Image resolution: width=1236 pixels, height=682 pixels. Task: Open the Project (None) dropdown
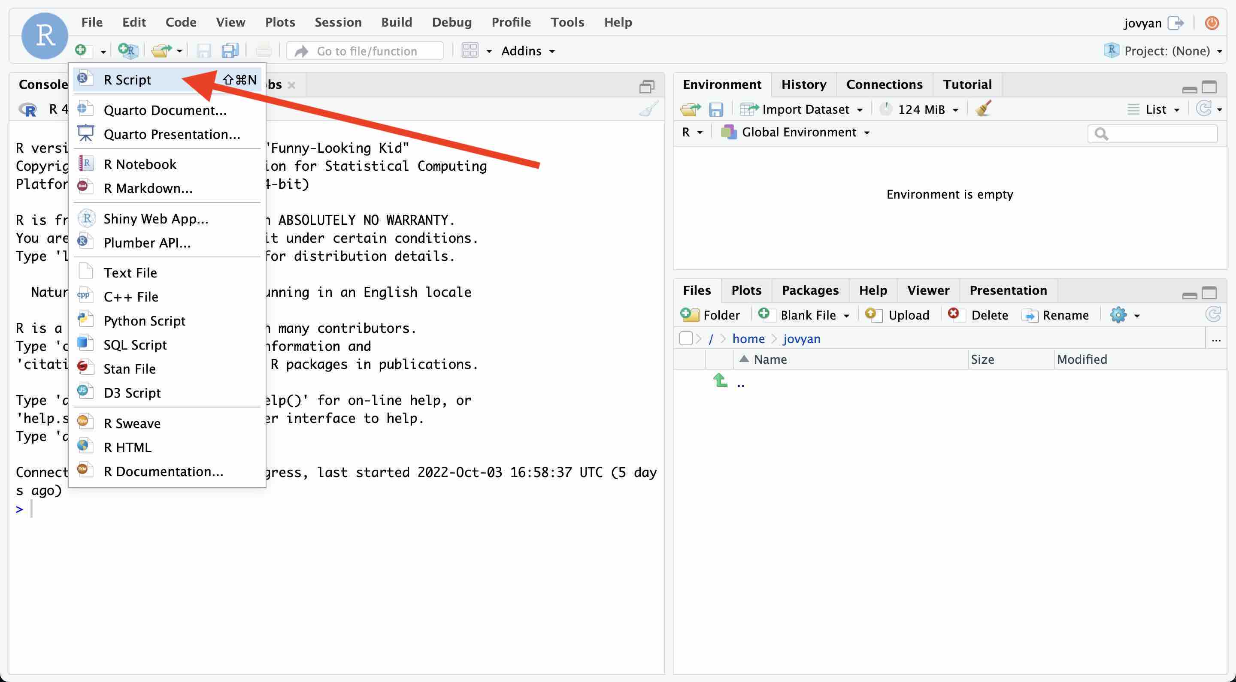(1166, 50)
